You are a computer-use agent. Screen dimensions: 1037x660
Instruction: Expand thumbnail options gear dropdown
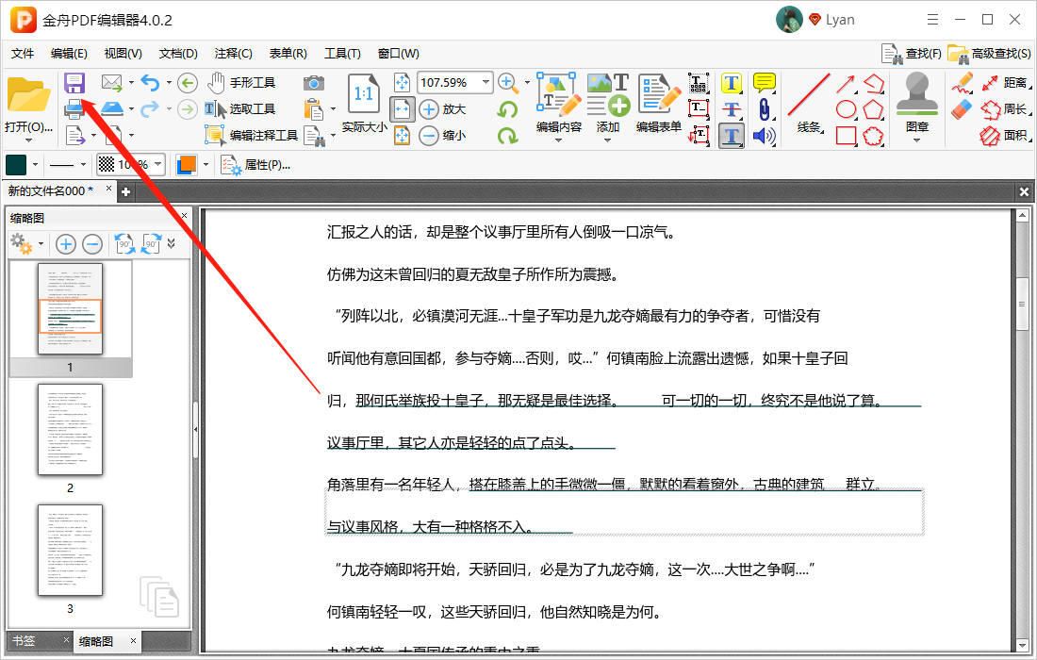pos(41,244)
